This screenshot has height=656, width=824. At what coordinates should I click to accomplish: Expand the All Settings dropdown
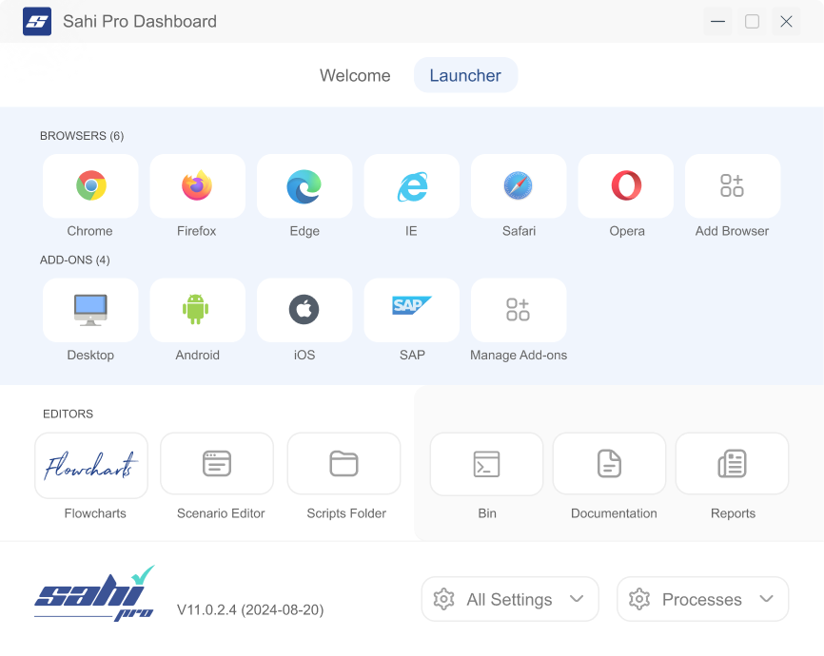[510, 599]
